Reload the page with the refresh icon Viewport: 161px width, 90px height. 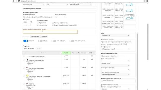(x=19, y=1)
